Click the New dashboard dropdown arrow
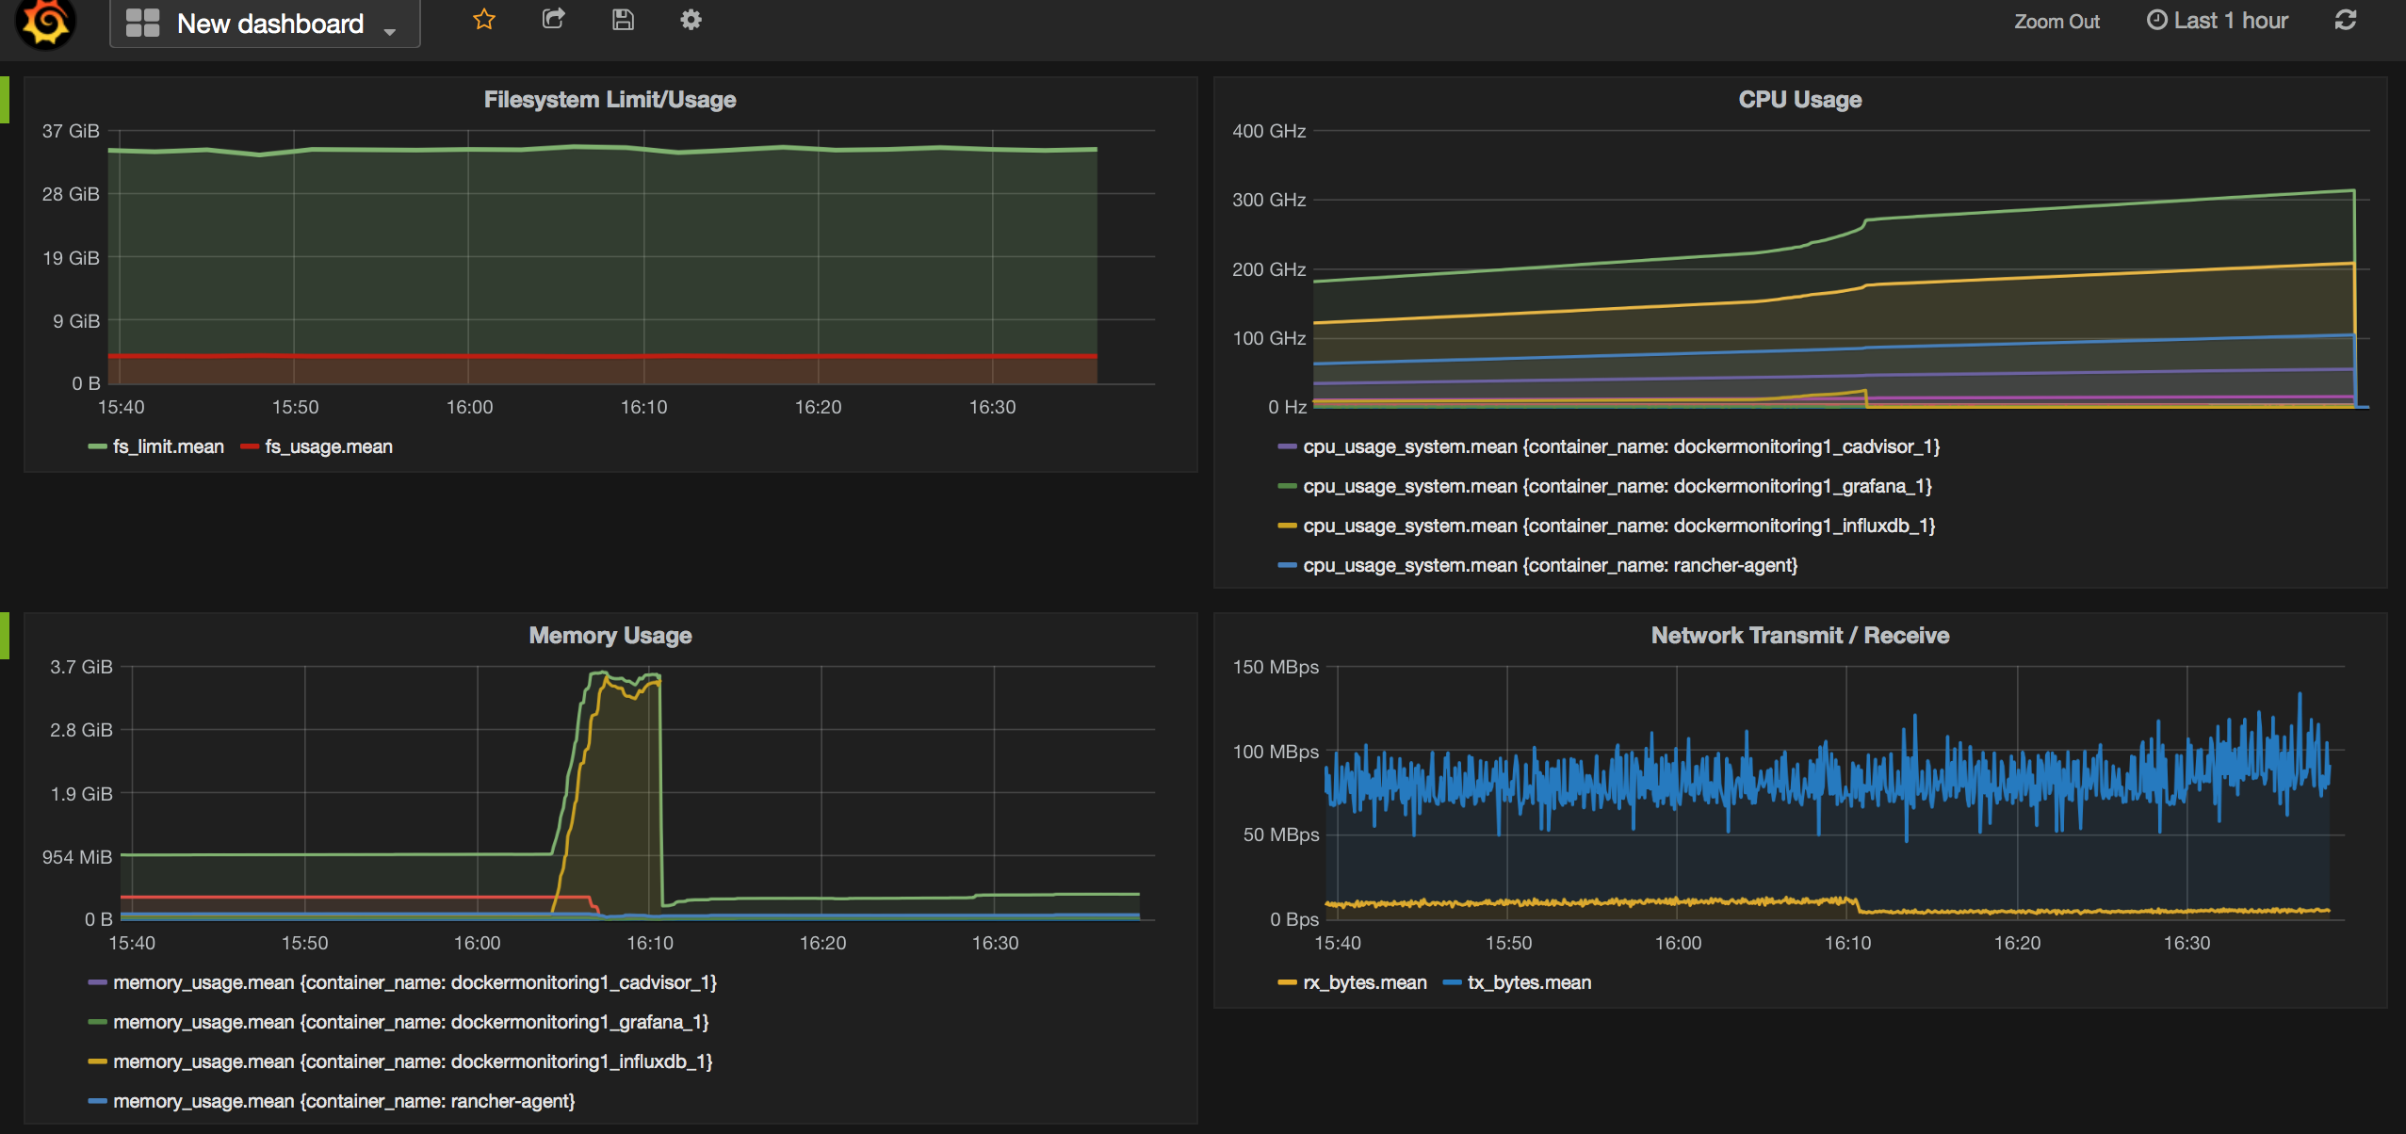 (395, 26)
